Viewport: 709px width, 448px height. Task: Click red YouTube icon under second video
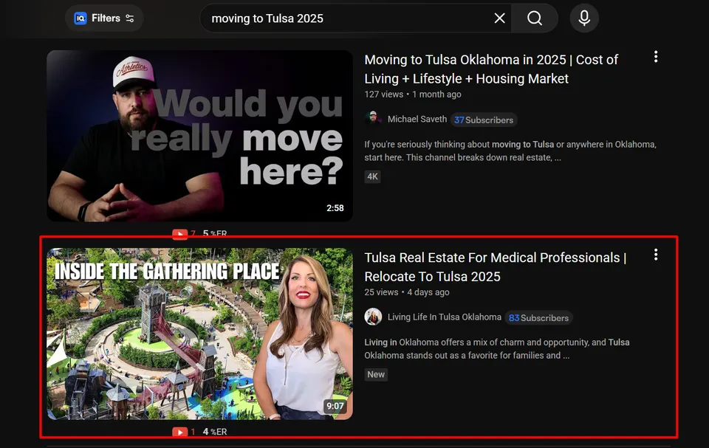coord(179,432)
